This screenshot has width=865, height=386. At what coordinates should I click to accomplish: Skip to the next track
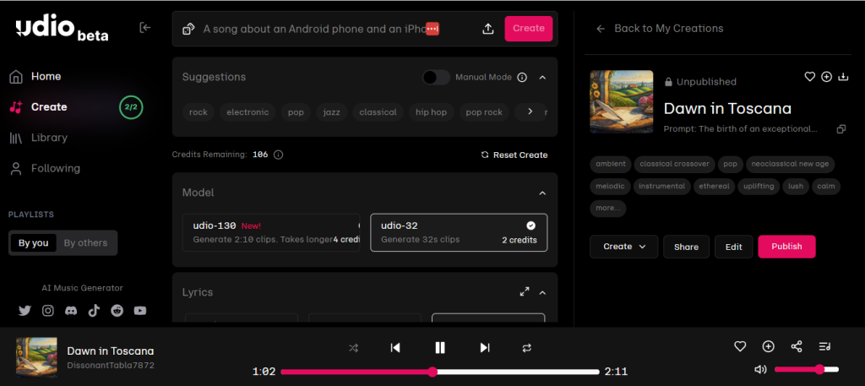pos(484,347)
